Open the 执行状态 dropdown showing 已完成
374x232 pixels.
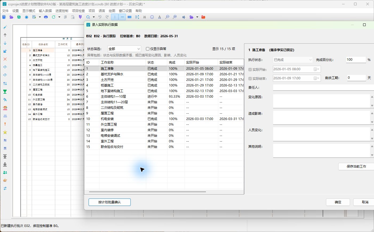point(293,60)
